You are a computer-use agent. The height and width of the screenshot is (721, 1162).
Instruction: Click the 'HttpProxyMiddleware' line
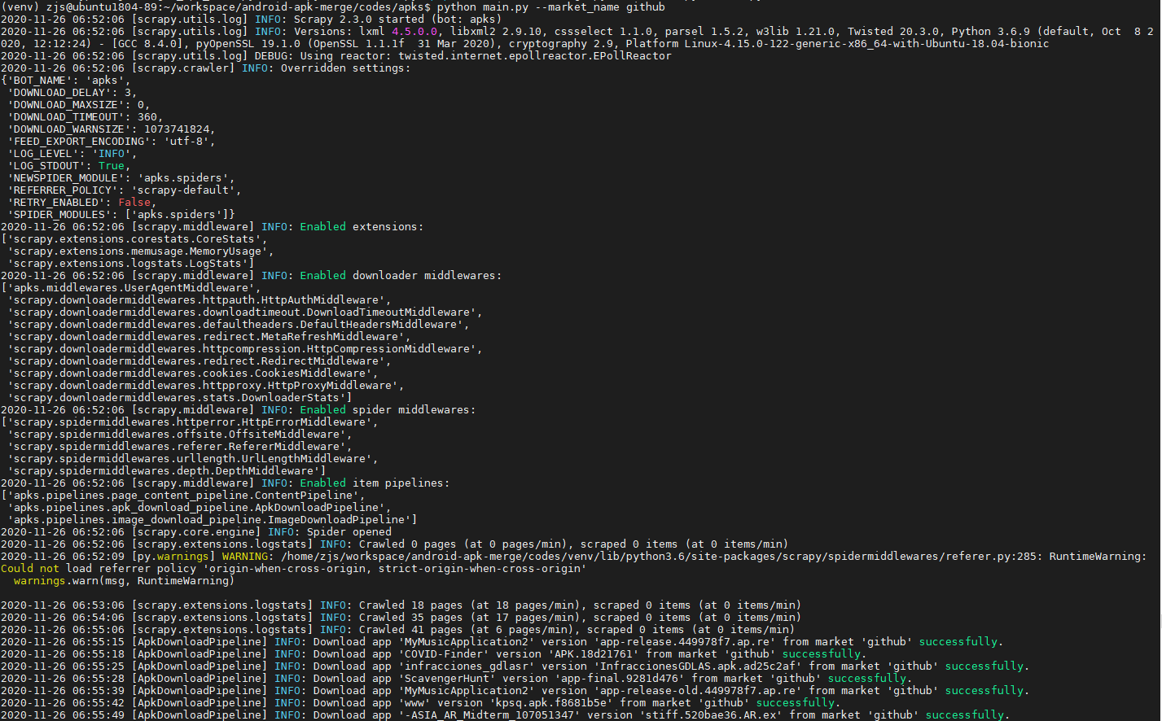click(206, 386)
